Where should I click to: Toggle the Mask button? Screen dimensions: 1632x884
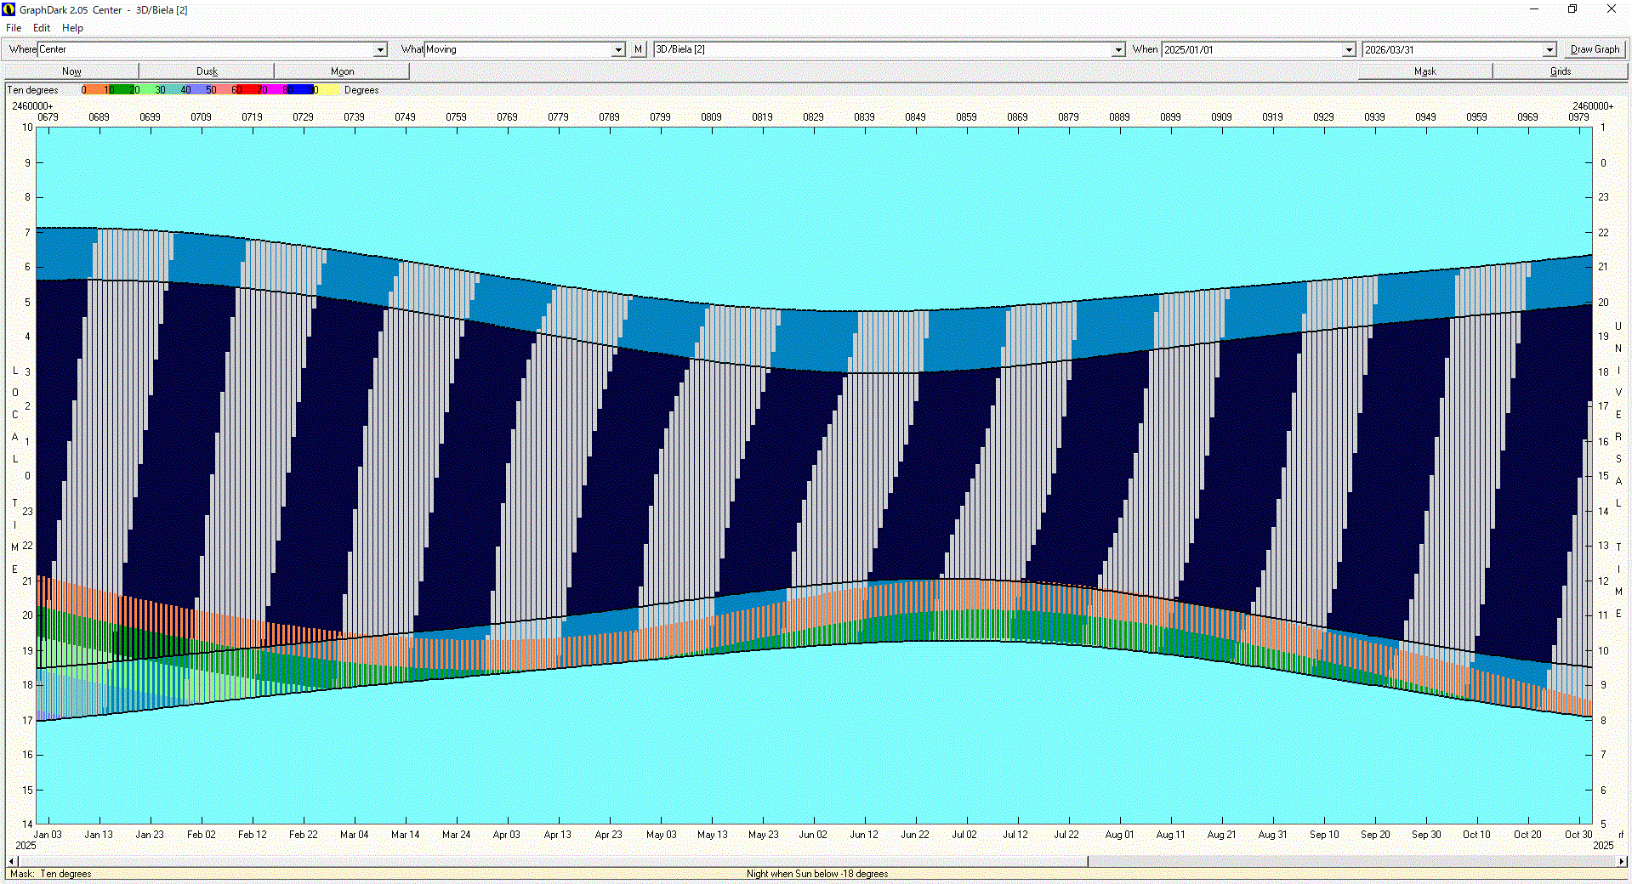tap(1424, 71)
